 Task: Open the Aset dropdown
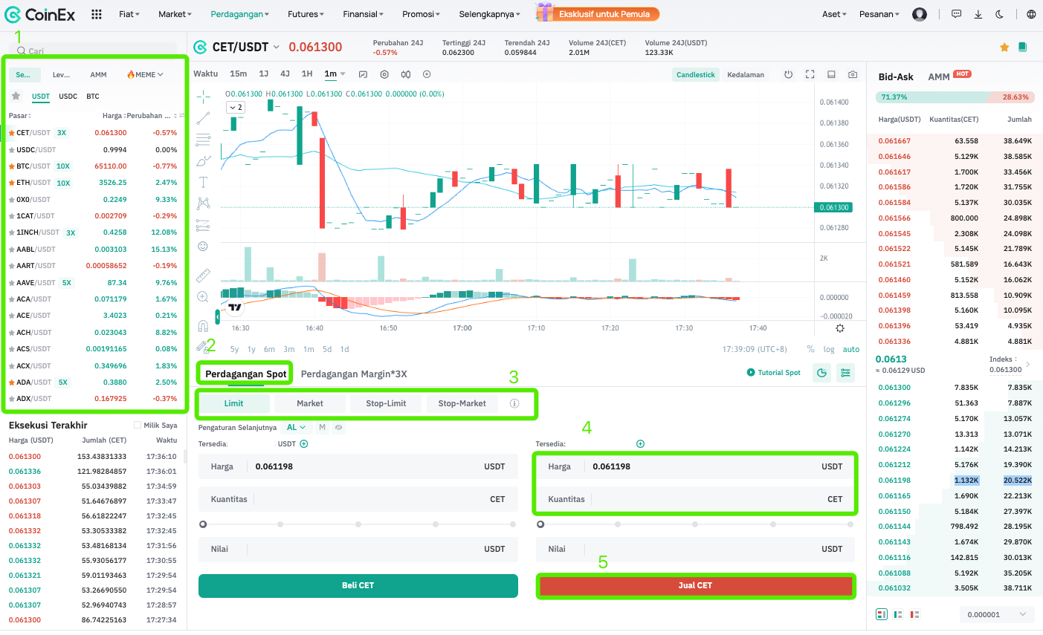point(834,14)
